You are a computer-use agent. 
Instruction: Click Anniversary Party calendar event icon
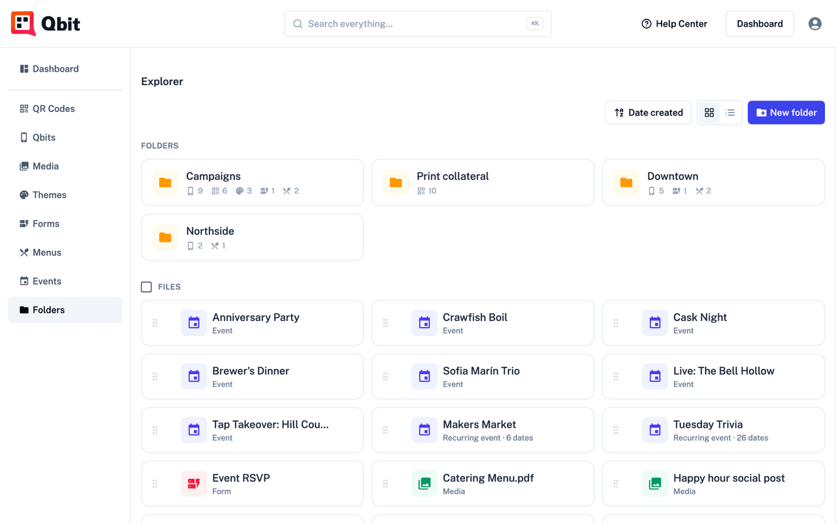tap(194, 323)
